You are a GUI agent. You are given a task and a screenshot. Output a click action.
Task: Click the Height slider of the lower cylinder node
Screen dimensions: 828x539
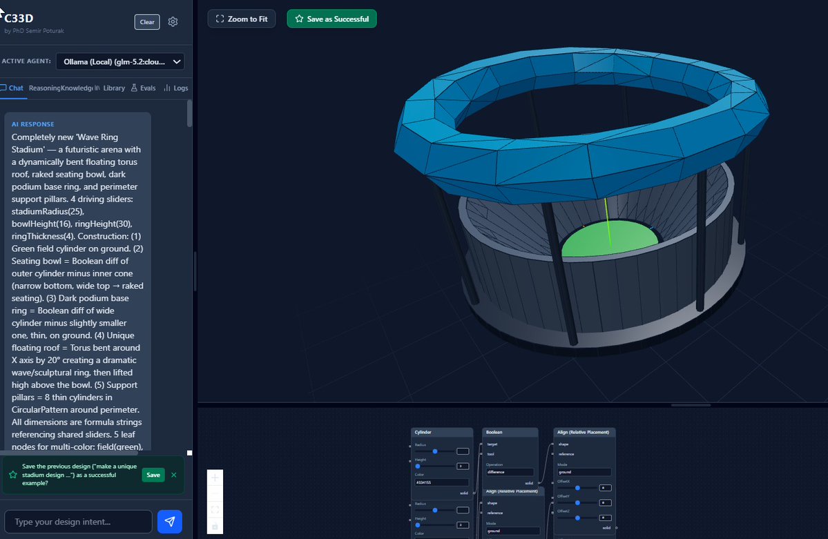(434, 525)
